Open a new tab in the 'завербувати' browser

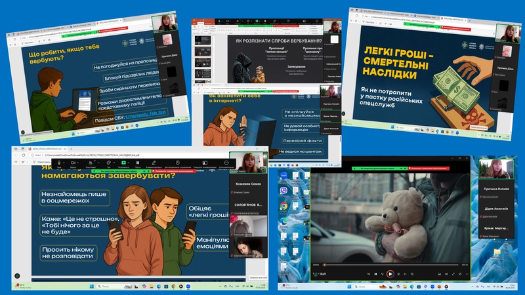71,149
